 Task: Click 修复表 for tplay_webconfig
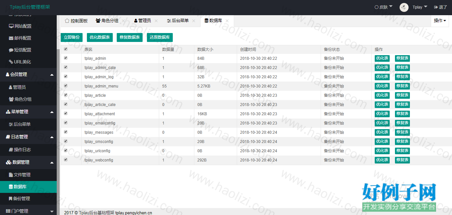tap(402, 160)
